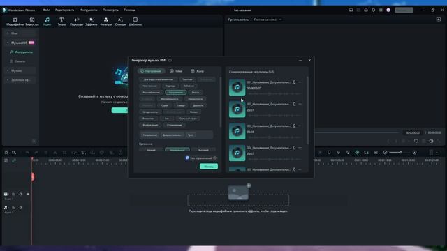Image resolution: width=447 pixels, height=251 pixels.
Task: Click the media drop zone on timeline
Action: 238,200
